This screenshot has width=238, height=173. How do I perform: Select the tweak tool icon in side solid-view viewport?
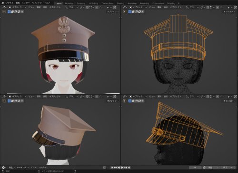(x=4, y=101)
